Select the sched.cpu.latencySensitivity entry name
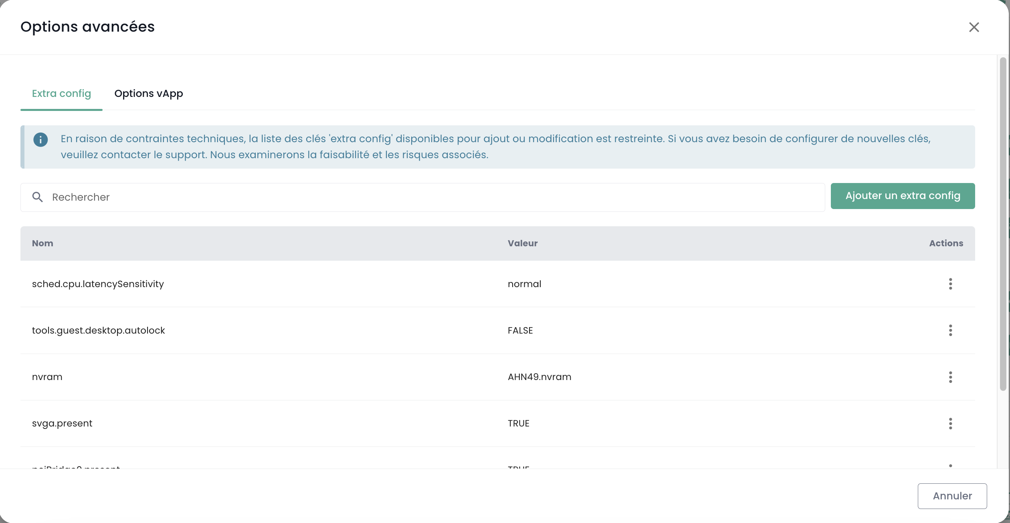Viewport: 1010px width, 523px height. tap(98, 284)
